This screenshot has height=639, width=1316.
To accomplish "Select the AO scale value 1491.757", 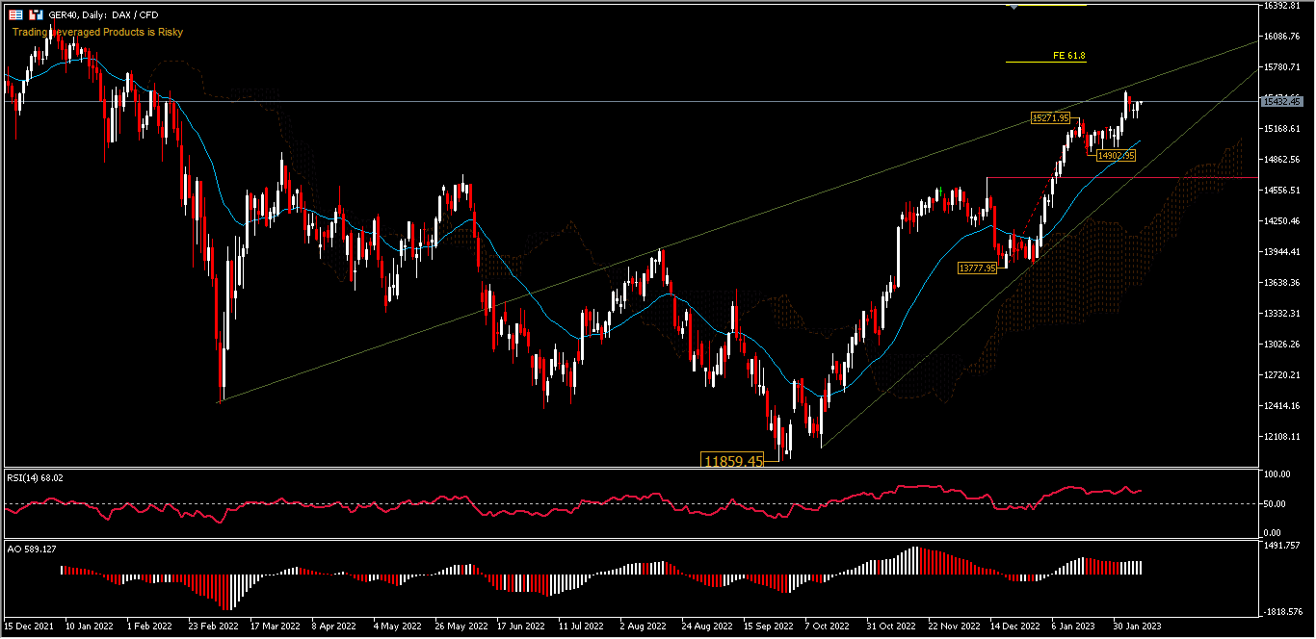I will point(1281,544).
